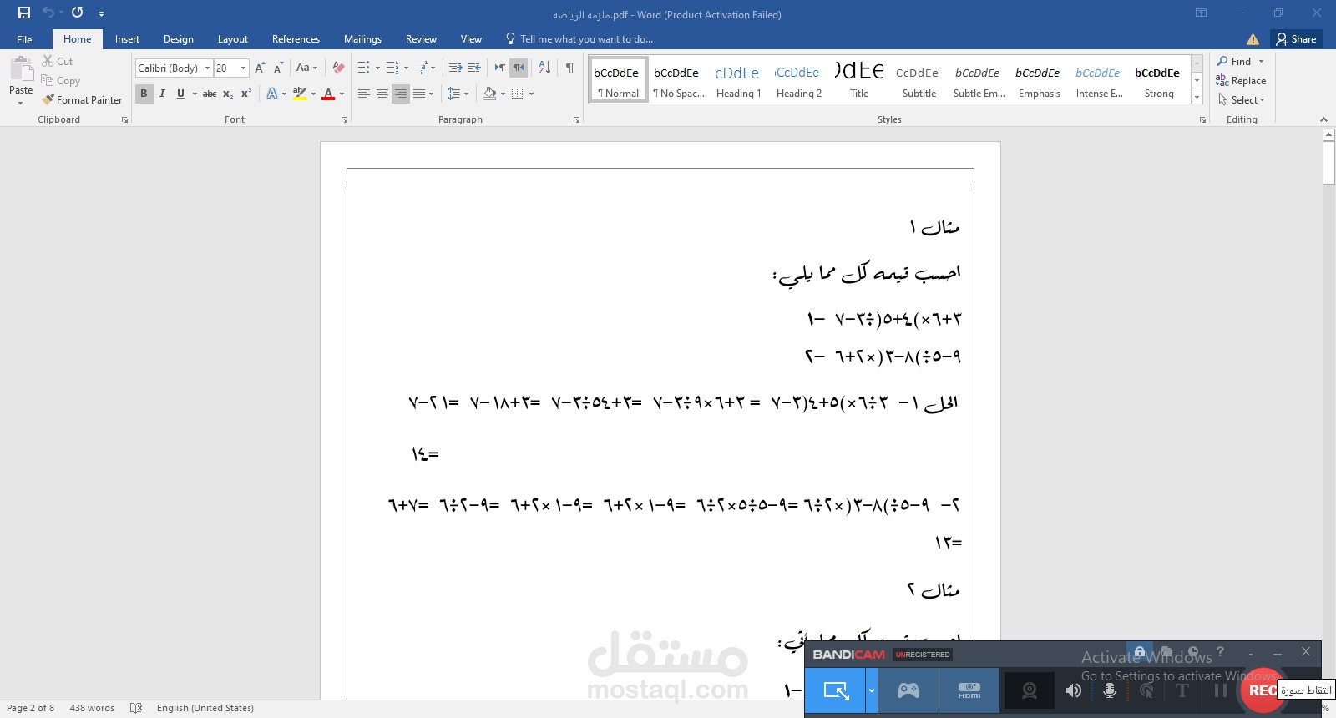
Task: Click the vertical scrollbar thumb
Action: [x=1328, y=163]
